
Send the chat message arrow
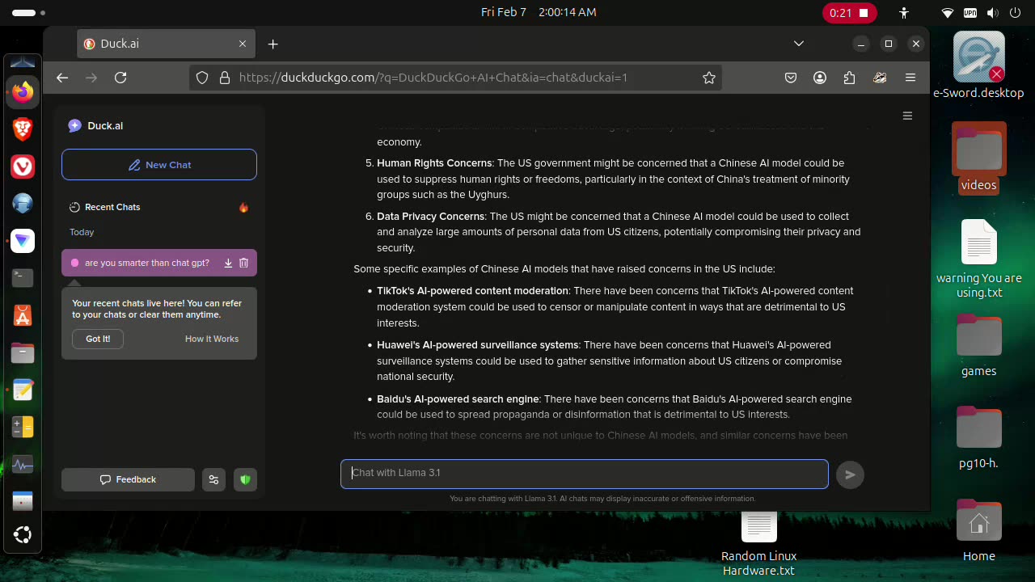click(x=850, y=474)
